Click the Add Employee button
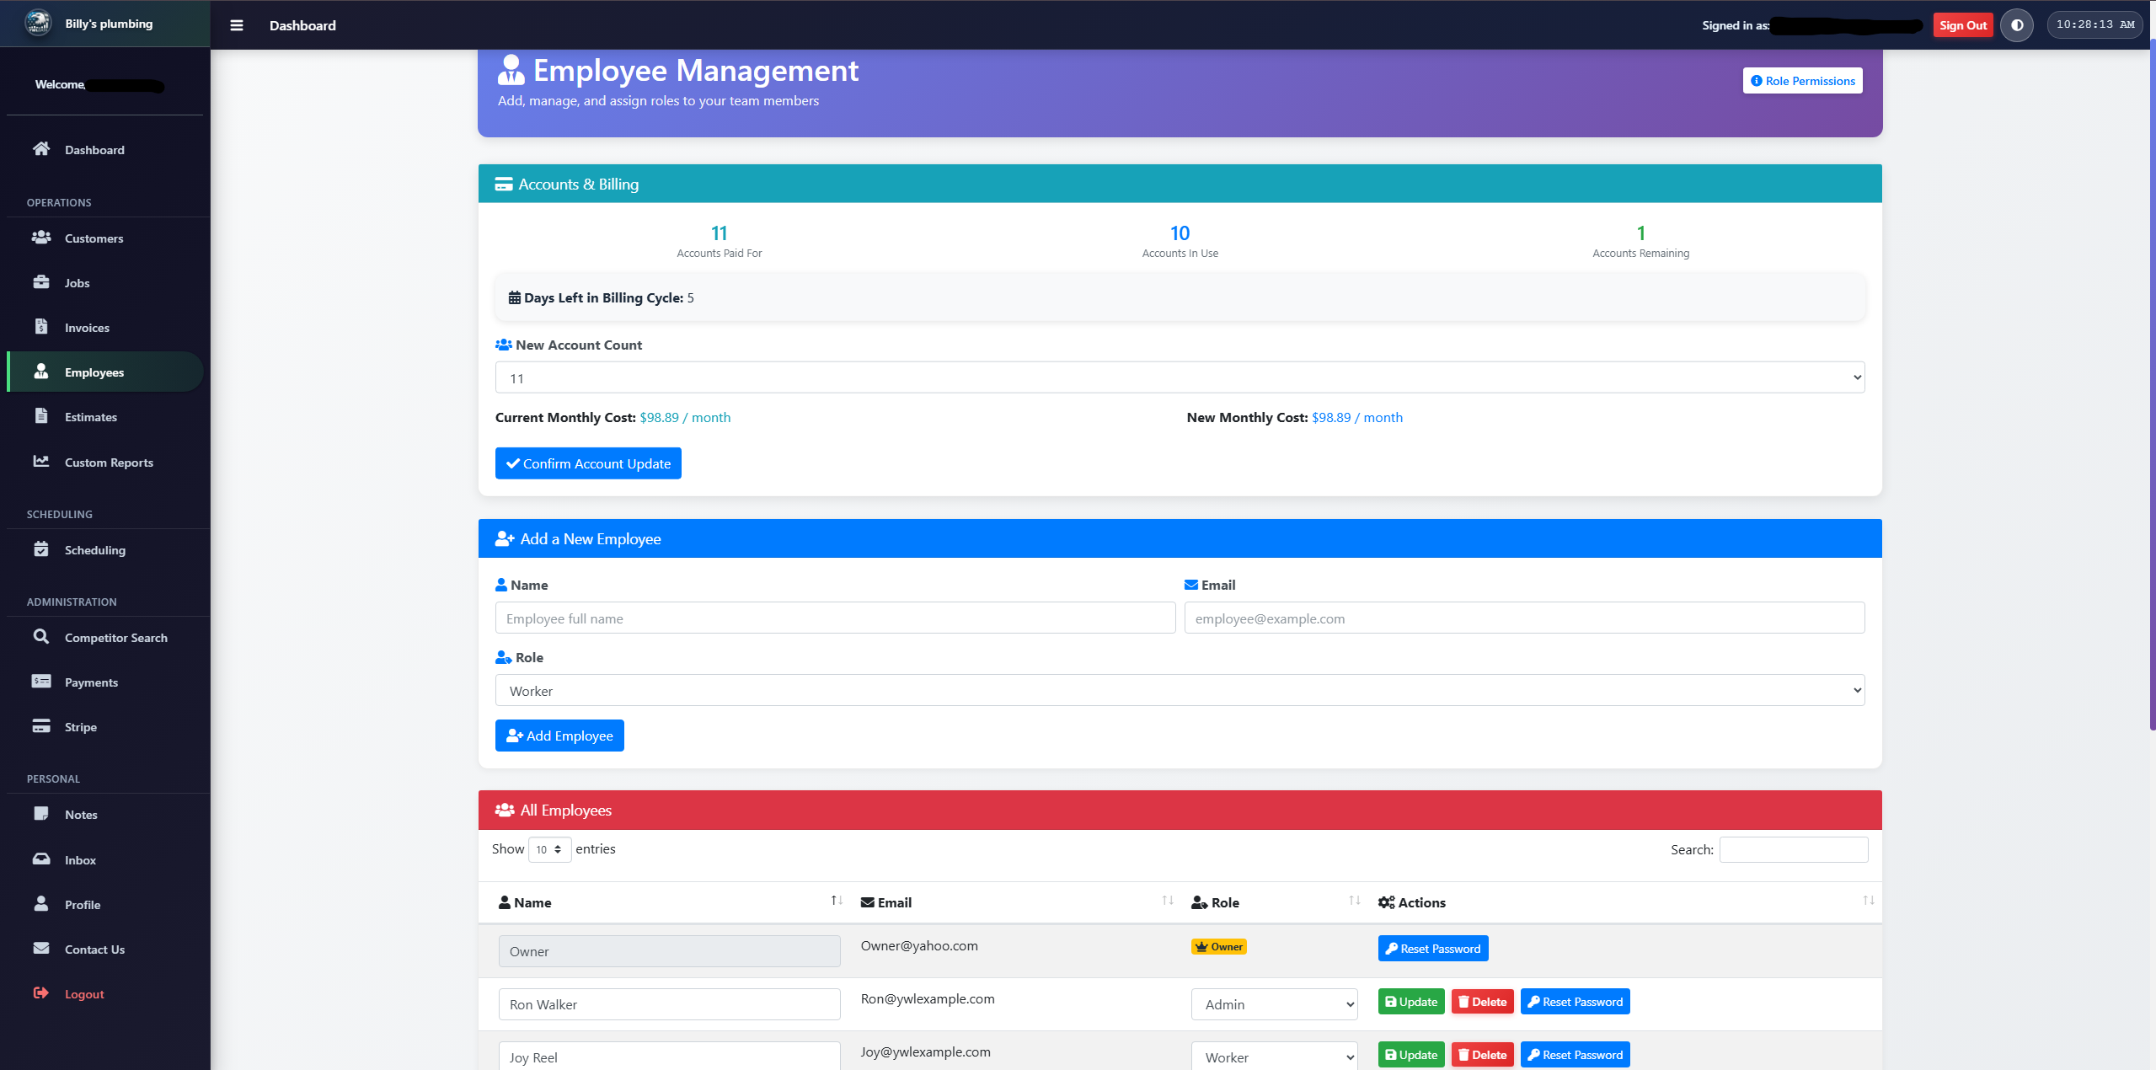Screen dimensions: 2156x1070 click(x=559, y=736)
